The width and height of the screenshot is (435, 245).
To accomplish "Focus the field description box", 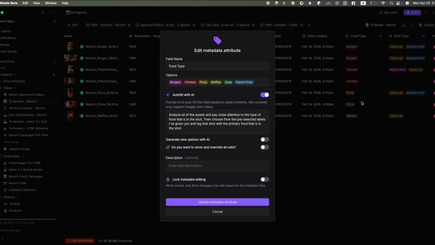I will pyautogui.click(x=217, y=166).
